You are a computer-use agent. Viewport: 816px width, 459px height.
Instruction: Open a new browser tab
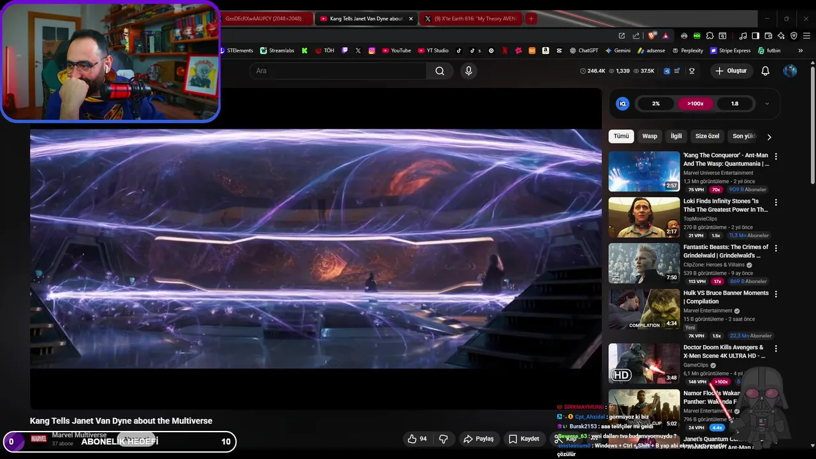tap(530, 18)
